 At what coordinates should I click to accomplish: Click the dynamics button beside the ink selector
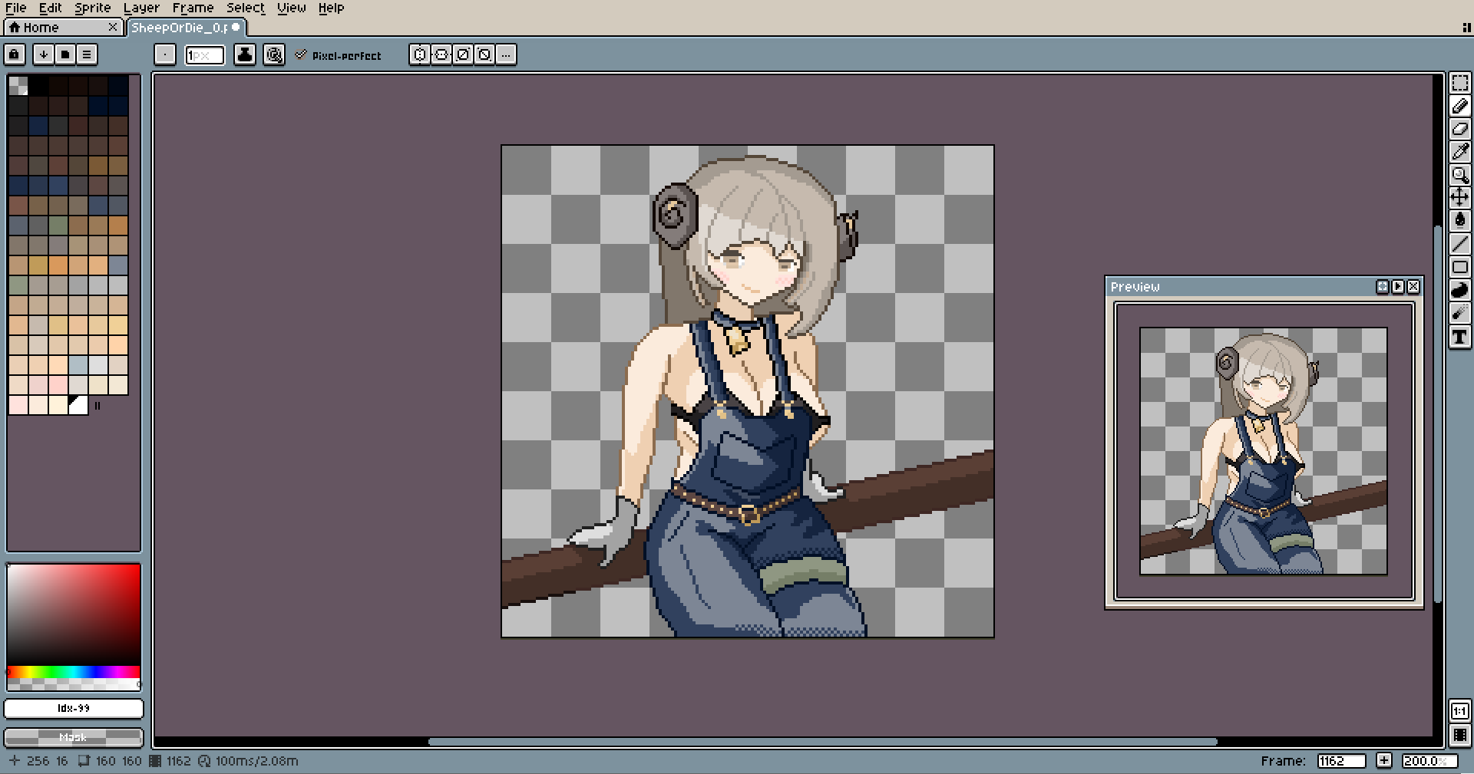(x=274, y=54)
